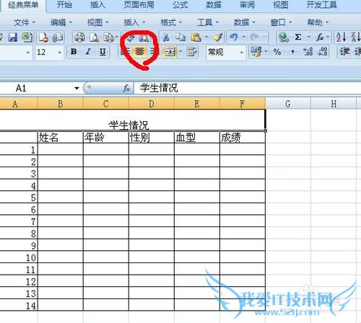Toggle Align Right button
361x323 pixels.
(x=154, y=52)
